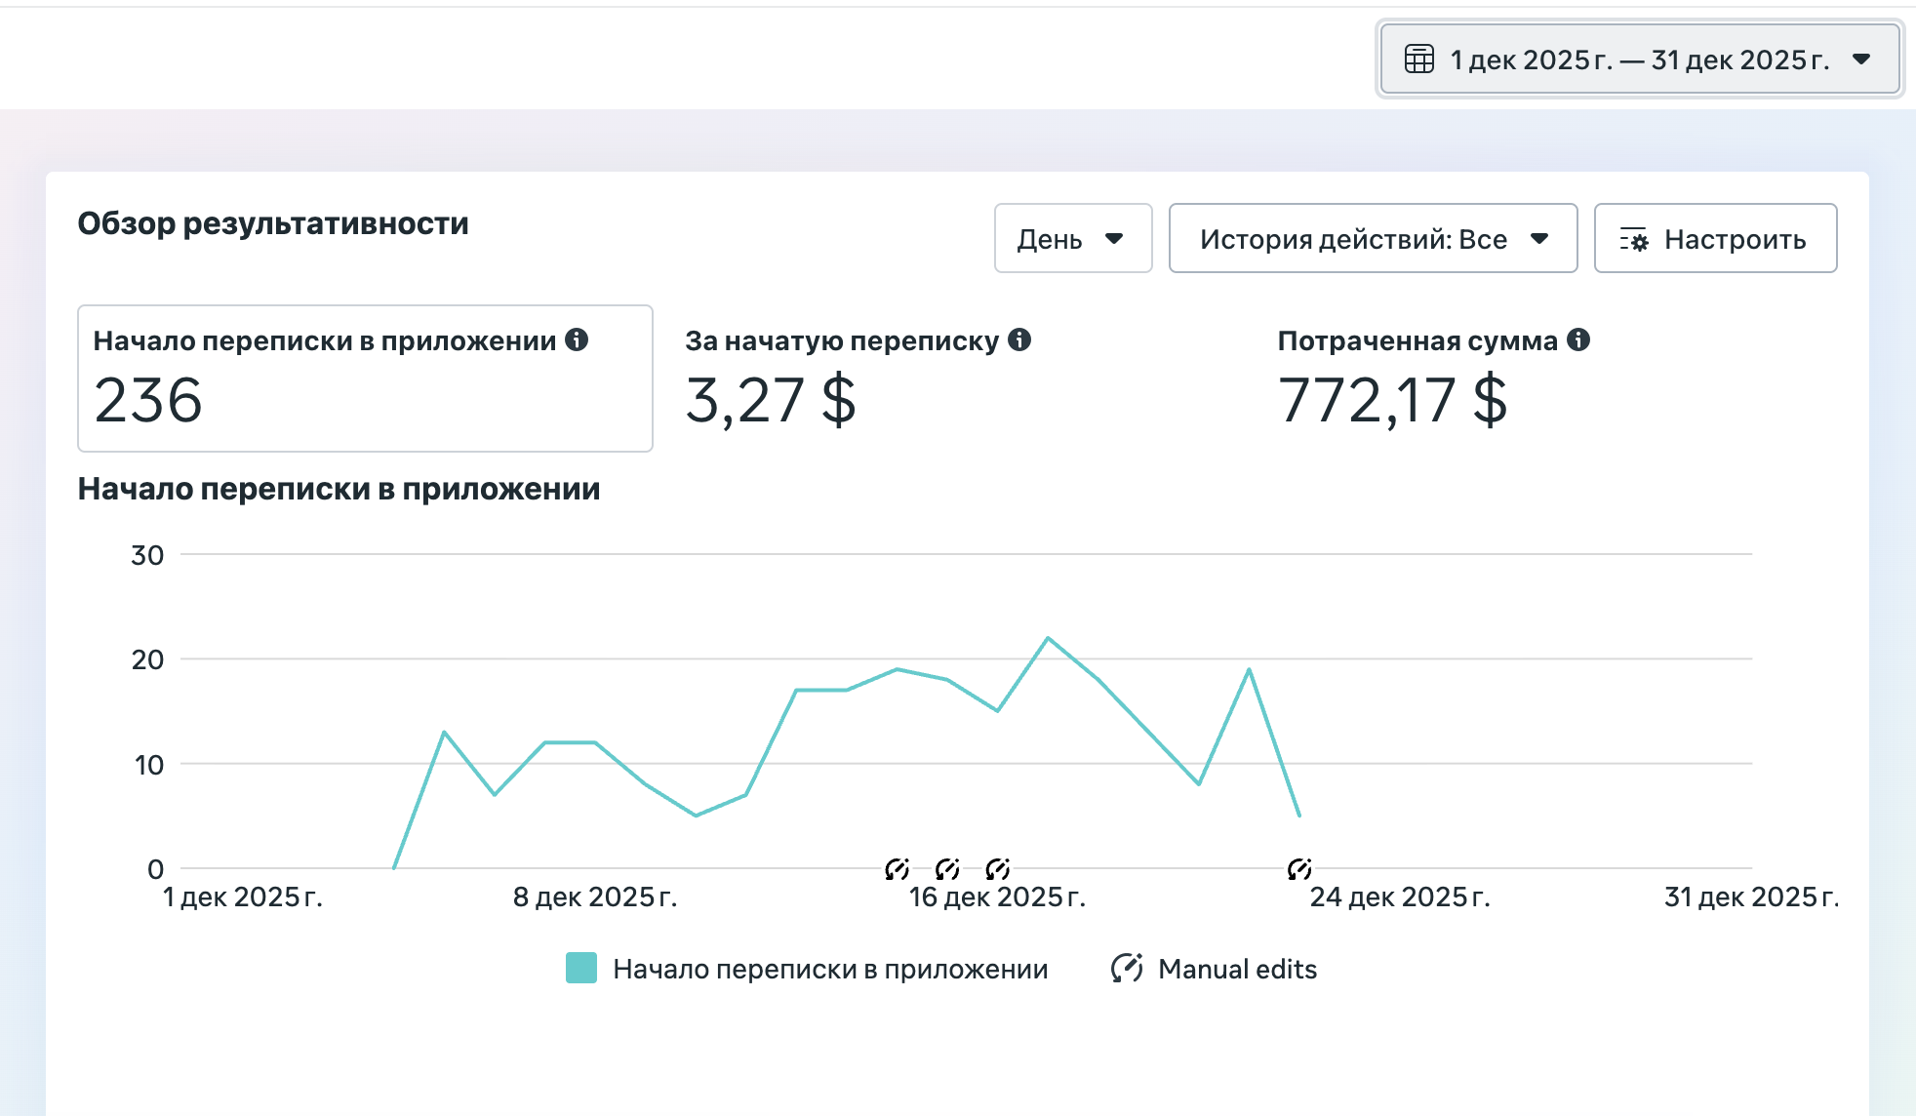Click the dropdown arrow in the date range selector
Image resolution: width=1916 pixels, height=1116 pixels.
point(1861,60)
